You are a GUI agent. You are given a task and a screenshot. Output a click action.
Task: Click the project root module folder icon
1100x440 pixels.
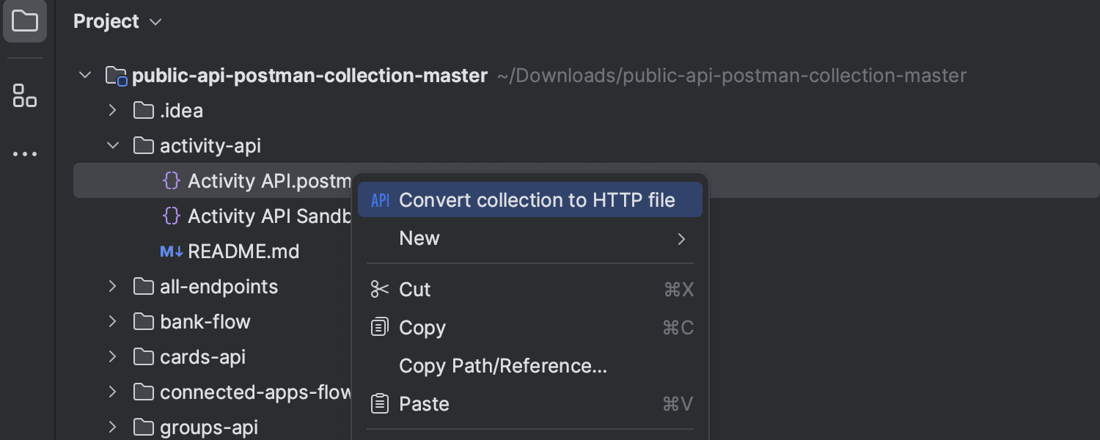[117, 76]
